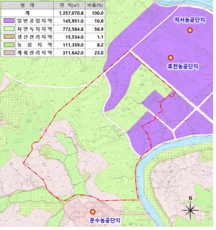This screenshot has width=216, height=230.
Task: Click the 휴천농공단지 orange location marker
Action: coord(171,58)
